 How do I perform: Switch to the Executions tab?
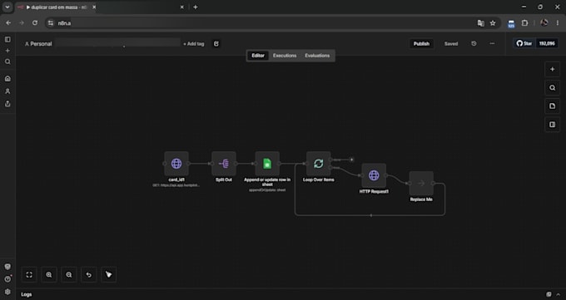point(285,56)
